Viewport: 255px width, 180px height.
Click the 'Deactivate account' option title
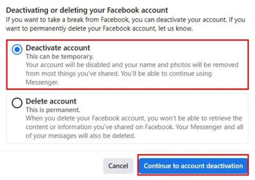coord(58,48)
